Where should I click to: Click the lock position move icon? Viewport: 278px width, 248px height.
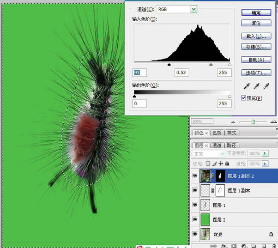pos(220,163)
